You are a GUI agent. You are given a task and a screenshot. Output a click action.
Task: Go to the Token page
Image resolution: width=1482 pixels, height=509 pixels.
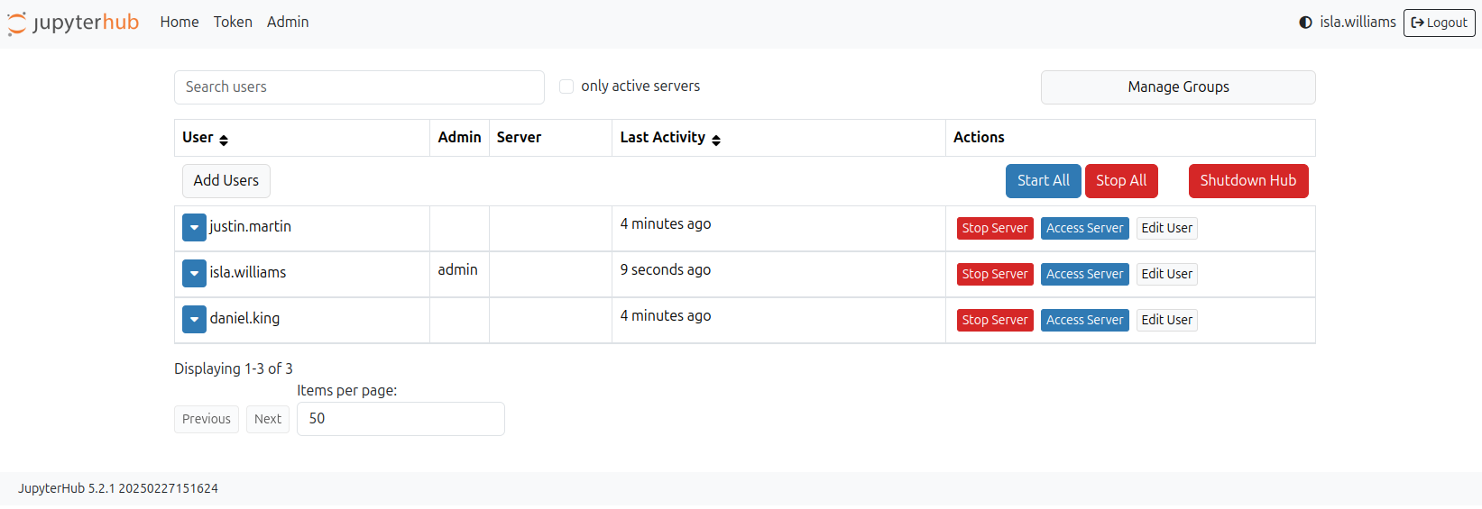[x=233, y=22]
